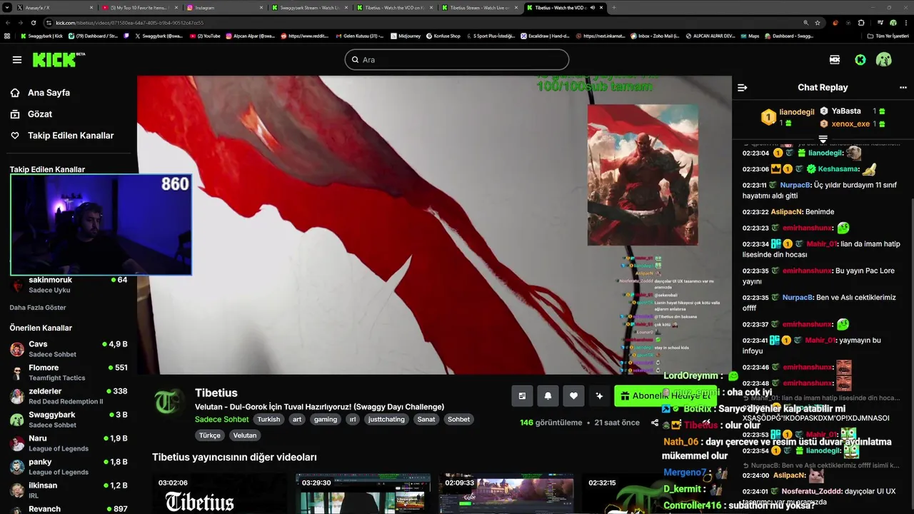Image resolution: width=914 pixels, height=514 pixels.
Task: Select the justtchating tag
Action: click(x=386, y=420)
